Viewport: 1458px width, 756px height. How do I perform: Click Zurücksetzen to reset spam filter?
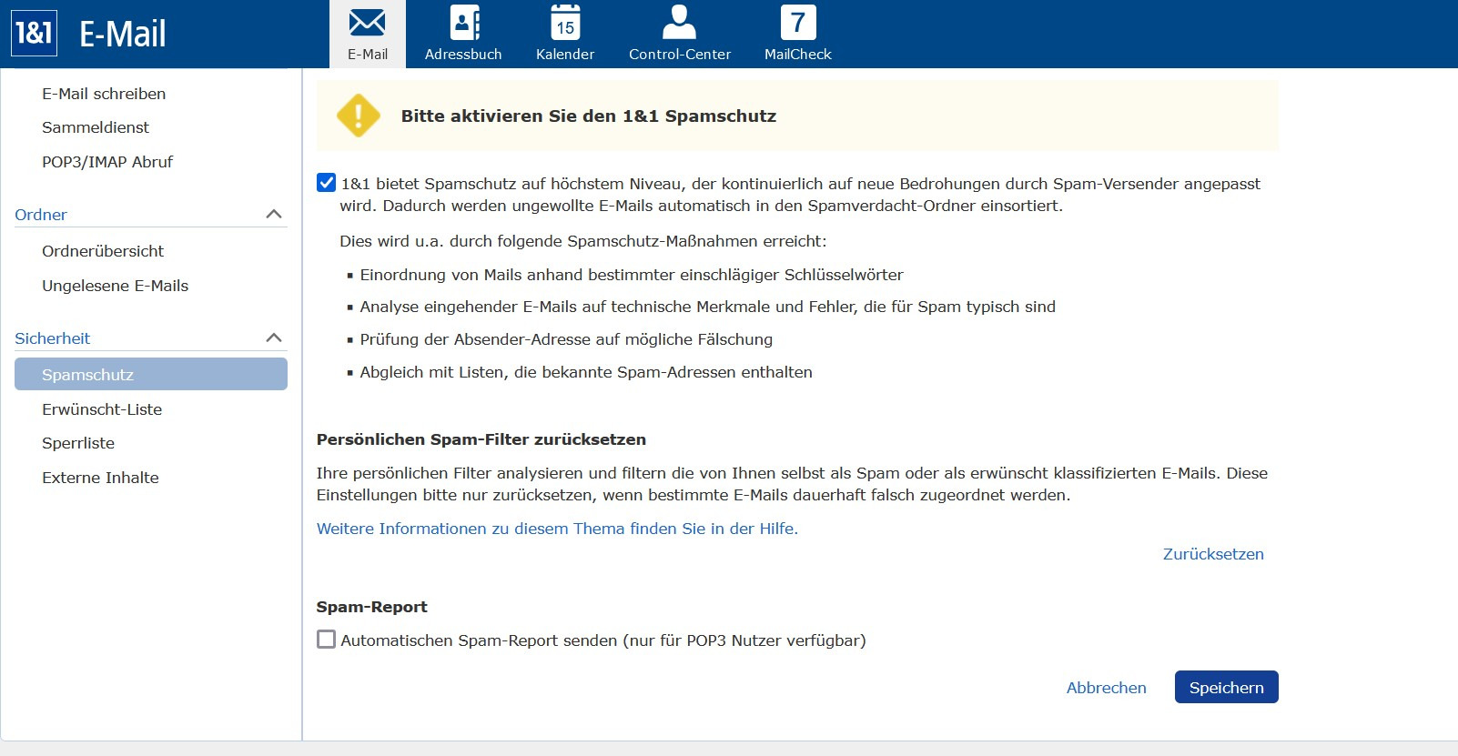[x=1212, y=554]
